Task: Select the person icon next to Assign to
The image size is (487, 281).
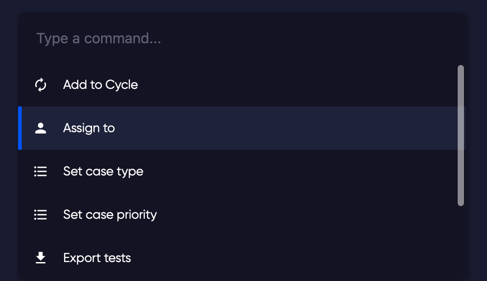Action: point(40,128)
